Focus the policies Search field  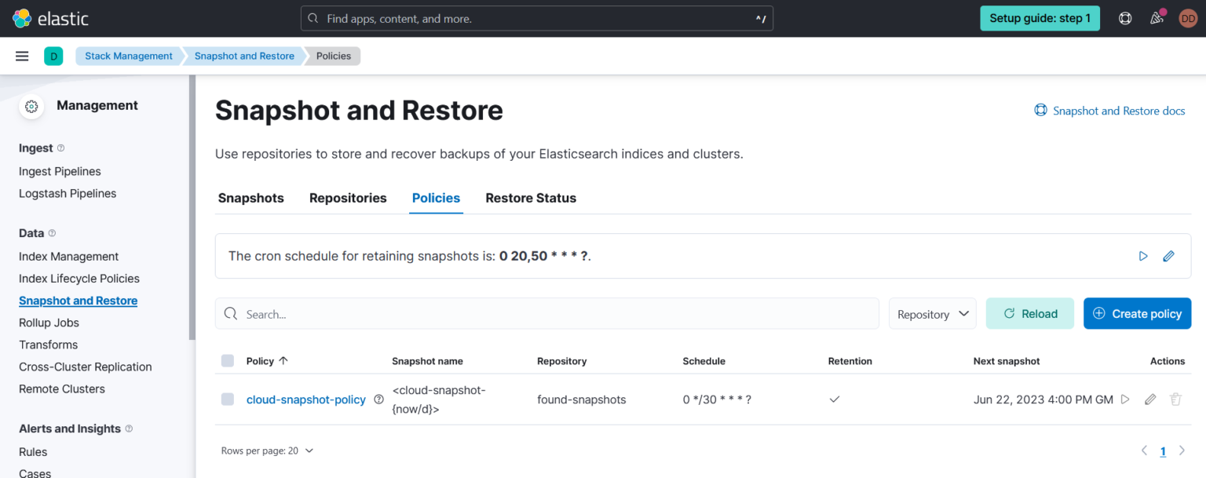[550, 314]
